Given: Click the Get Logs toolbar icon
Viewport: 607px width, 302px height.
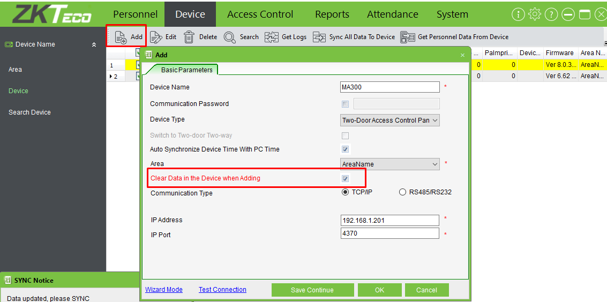Looking at the screenshot, I should [272, 37].
